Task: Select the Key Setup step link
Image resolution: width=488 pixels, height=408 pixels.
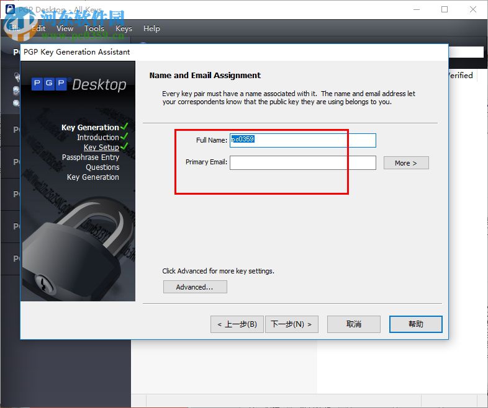Action: (x=101, y=148)
